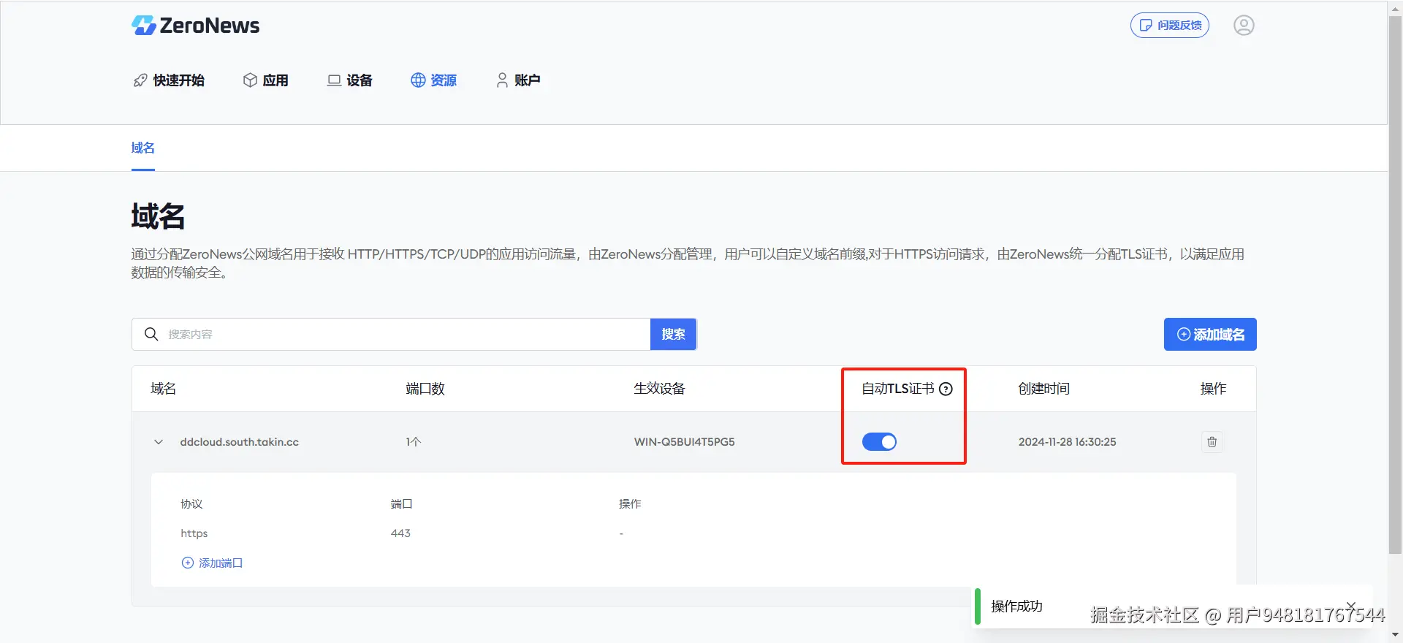The width and height of the screenshot is (1403, 643).
Task: Open the user avatar icon
Action: click(x=1244, y=26)
